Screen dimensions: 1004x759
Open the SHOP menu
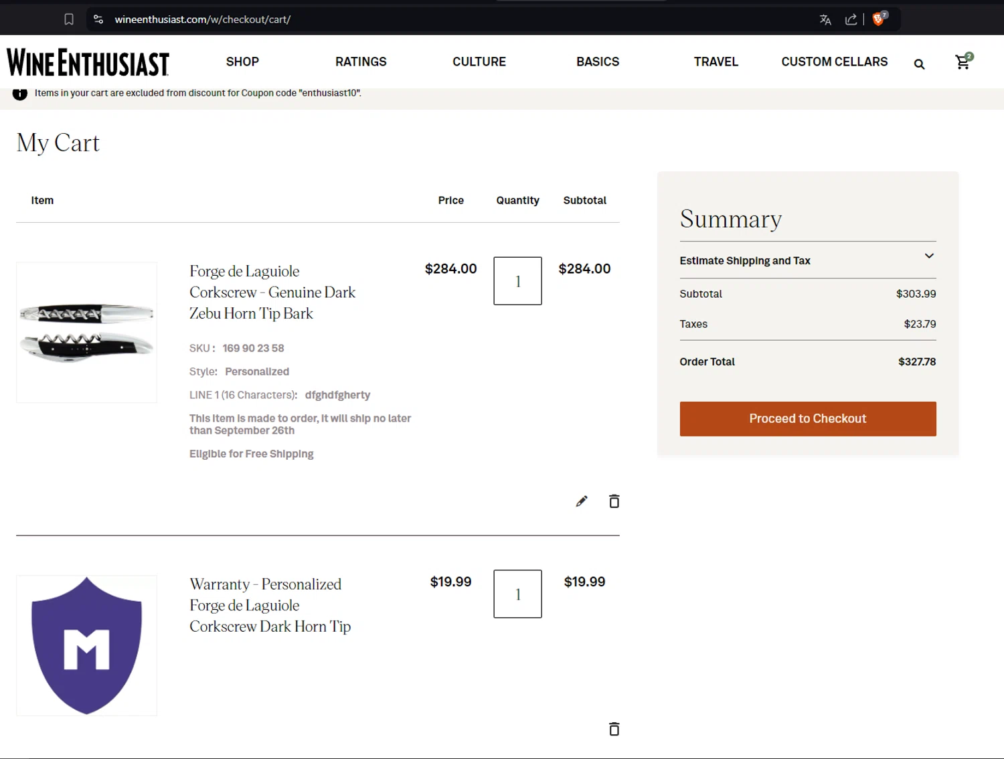point(242,62)
